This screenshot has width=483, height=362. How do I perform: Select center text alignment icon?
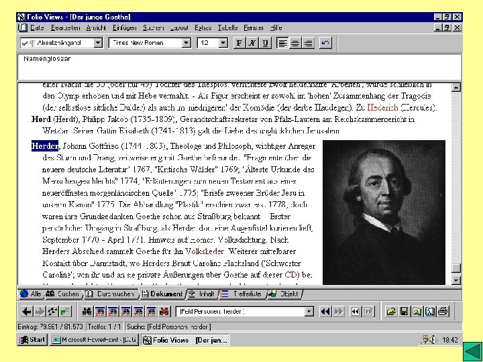click(x=295, y=43)
